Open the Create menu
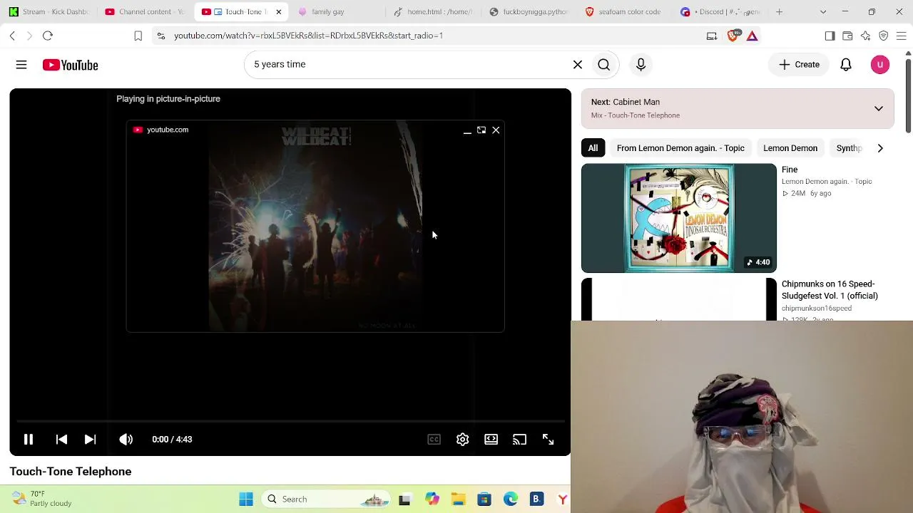Screen dimensions: 913x513 (799, 65)
